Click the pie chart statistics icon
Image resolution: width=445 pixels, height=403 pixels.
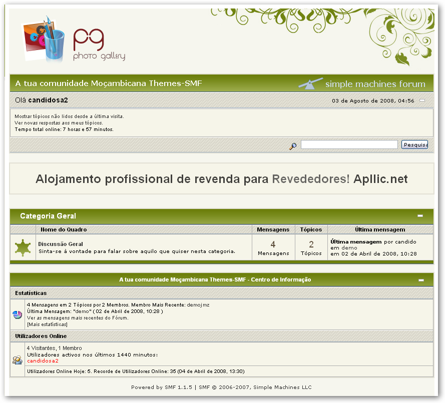coord(18,314)
